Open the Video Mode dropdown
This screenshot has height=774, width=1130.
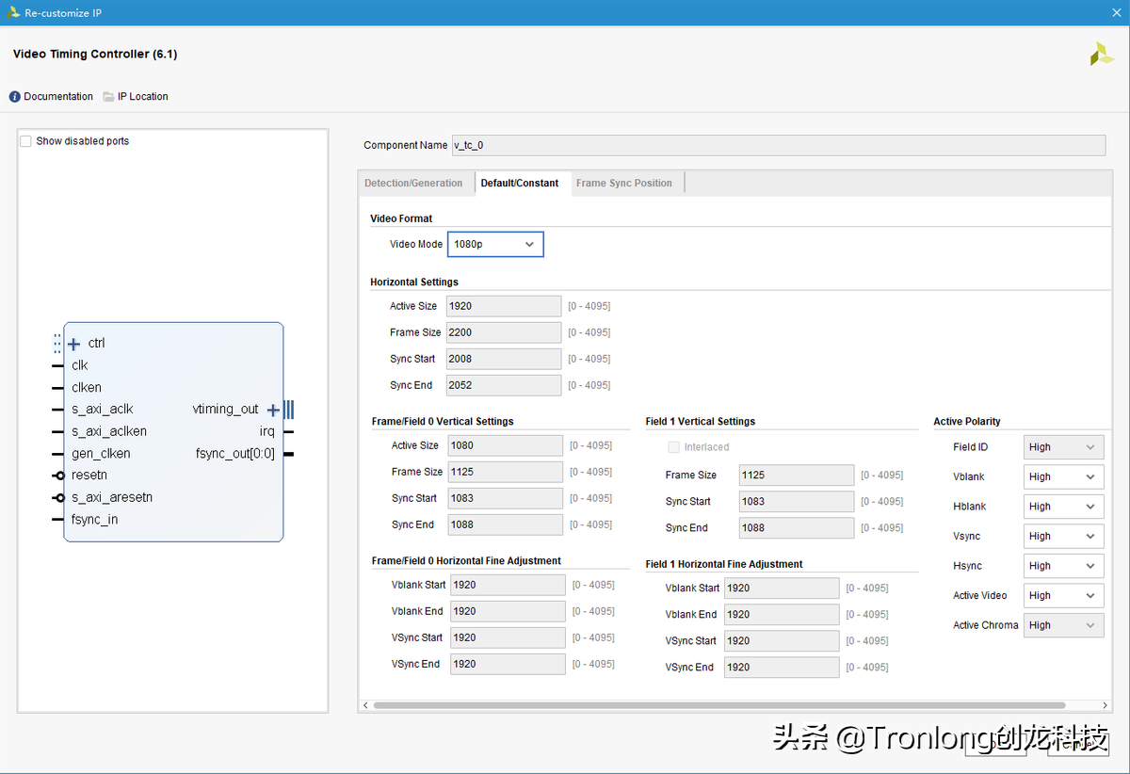(495, 244)
